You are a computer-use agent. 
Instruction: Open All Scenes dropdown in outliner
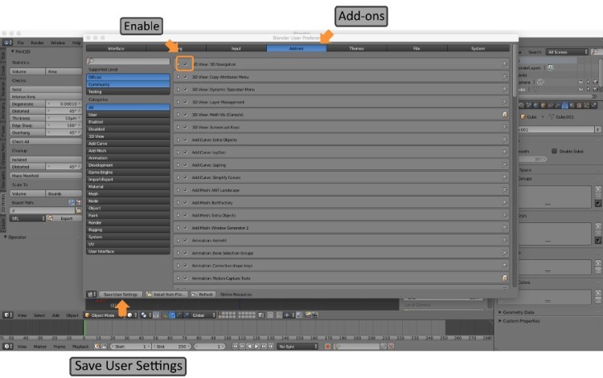567,52
